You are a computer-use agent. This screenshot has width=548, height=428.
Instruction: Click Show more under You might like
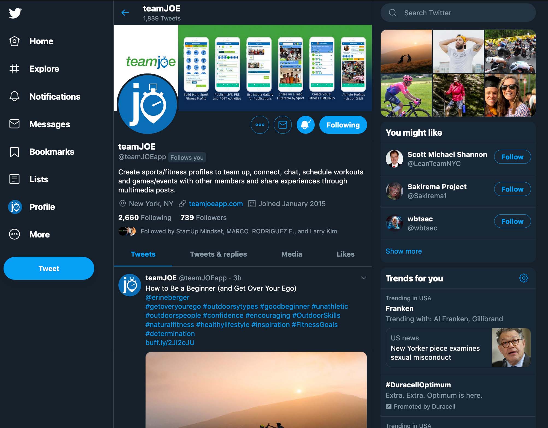(403, 251)
